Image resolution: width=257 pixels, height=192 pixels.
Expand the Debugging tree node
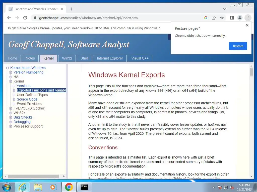(x=11, y=122)
